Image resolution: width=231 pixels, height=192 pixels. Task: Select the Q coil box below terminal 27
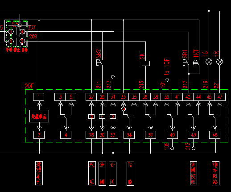(91, 117)
